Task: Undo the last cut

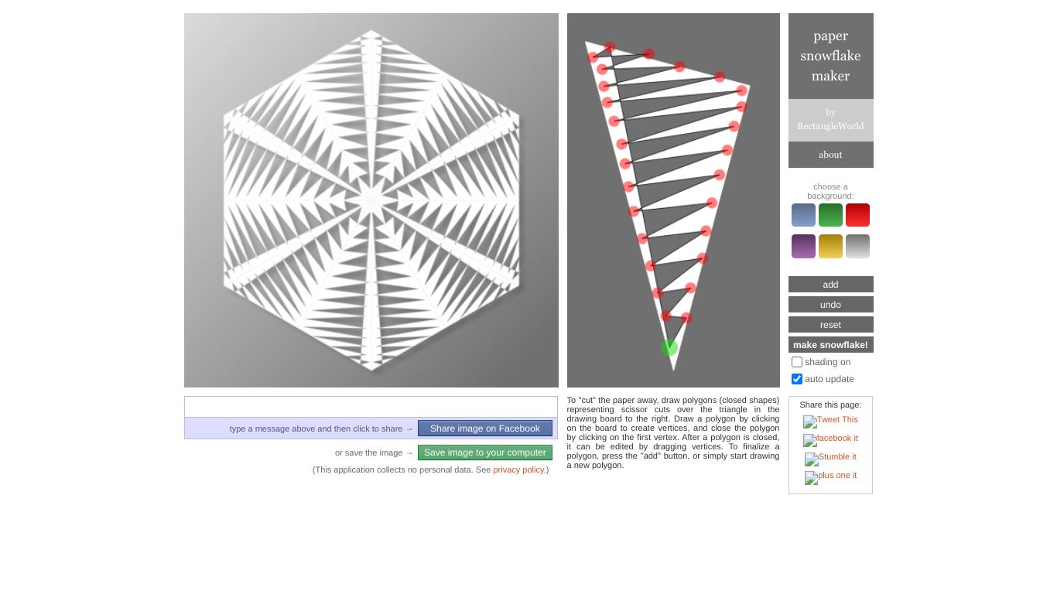Action: 830,305
